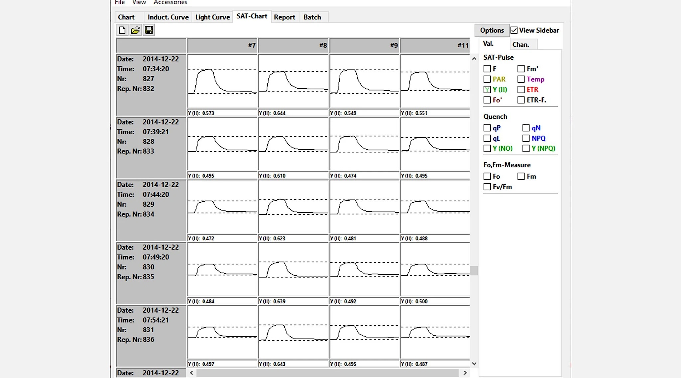681x378 pixels.
Task: Select the chart with Y (II) 0.639
Action: (293, 269)
